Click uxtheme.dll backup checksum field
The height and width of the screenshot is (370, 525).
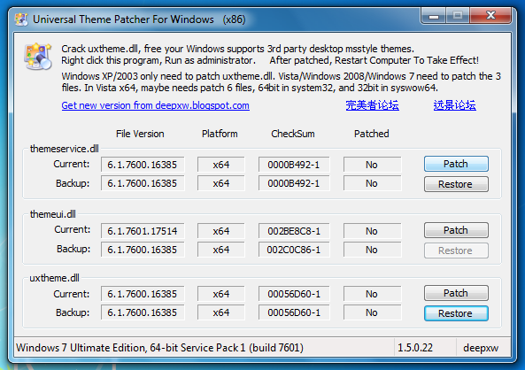pyautogui.click(x=294, y=312)
